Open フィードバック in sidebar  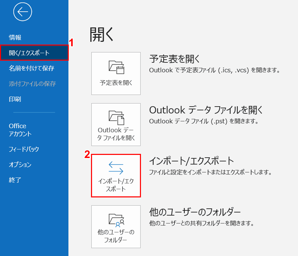coord(24,149)
